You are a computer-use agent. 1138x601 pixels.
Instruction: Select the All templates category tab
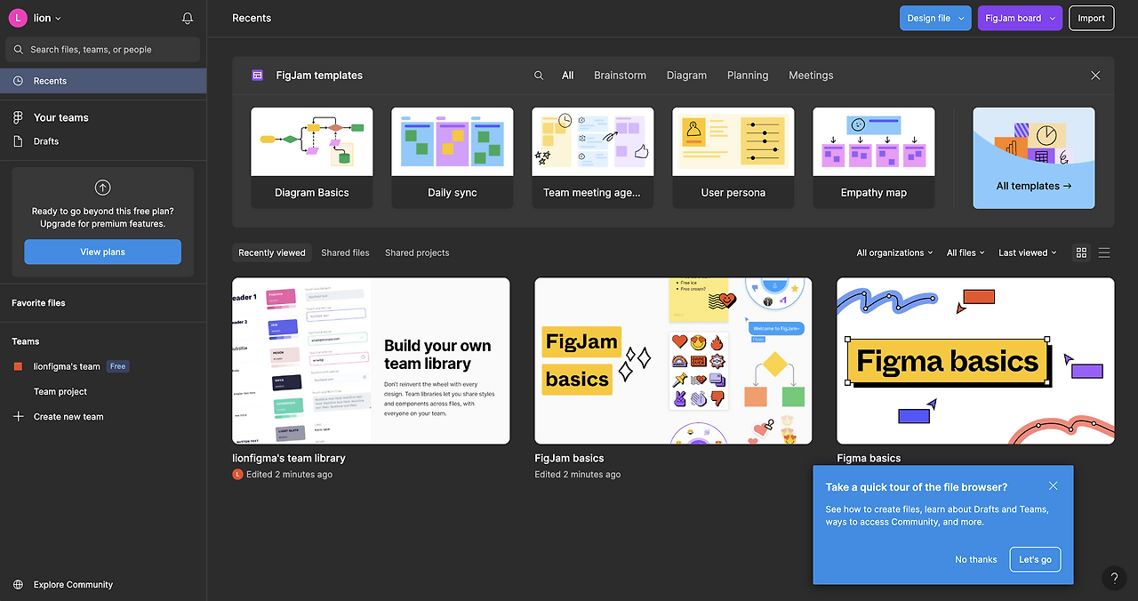pyautogui.click(x=567, y=76)
